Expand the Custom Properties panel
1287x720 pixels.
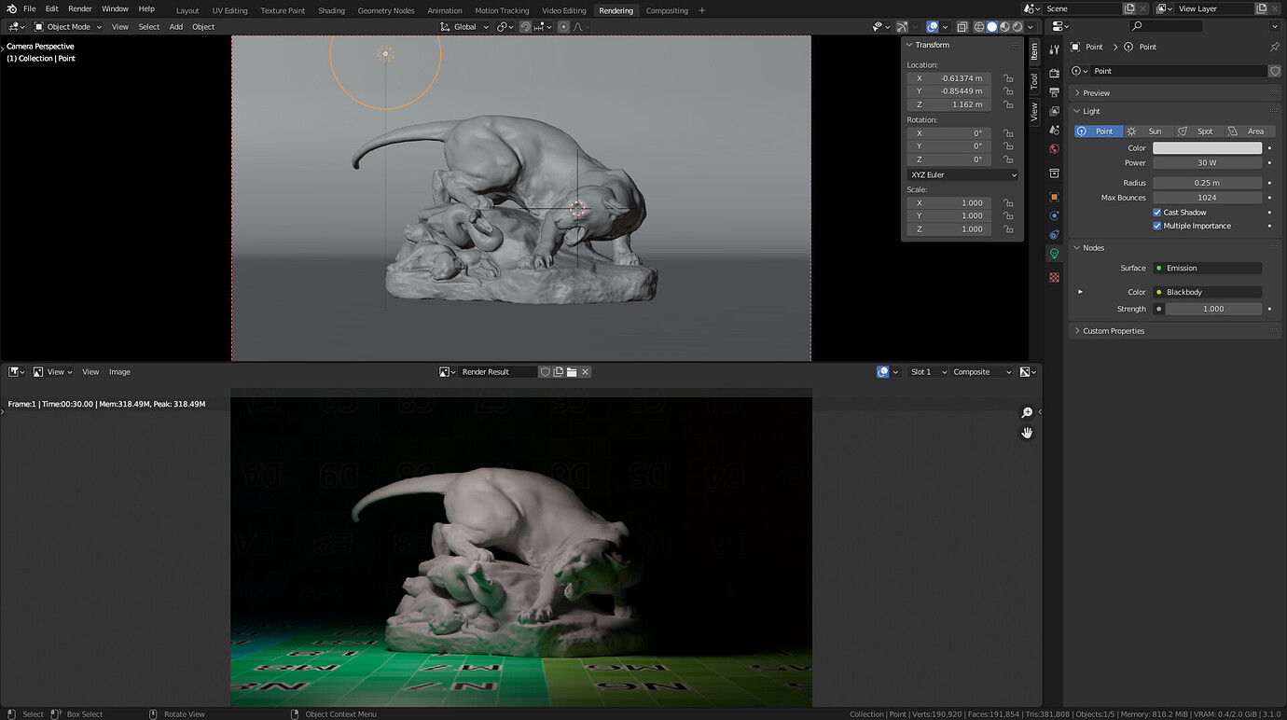tap(1113, 331)
